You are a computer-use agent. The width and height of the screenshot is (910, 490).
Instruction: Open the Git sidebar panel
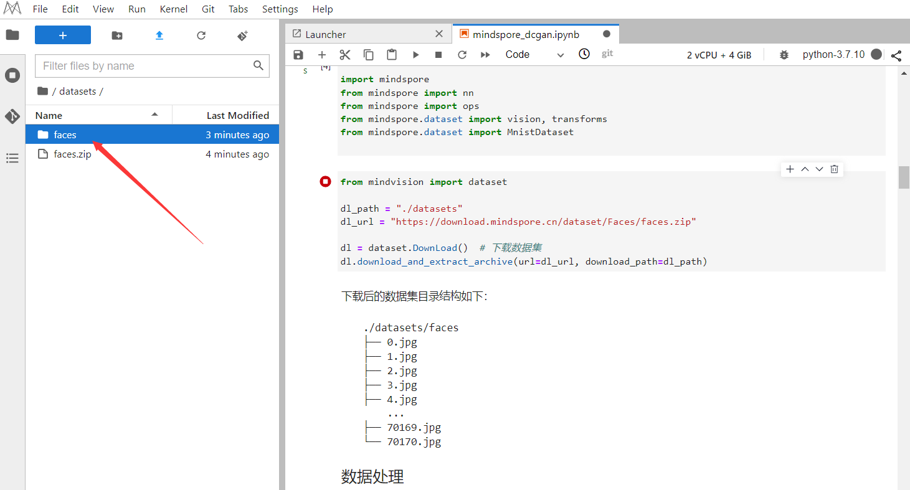[x=12, y=116]
